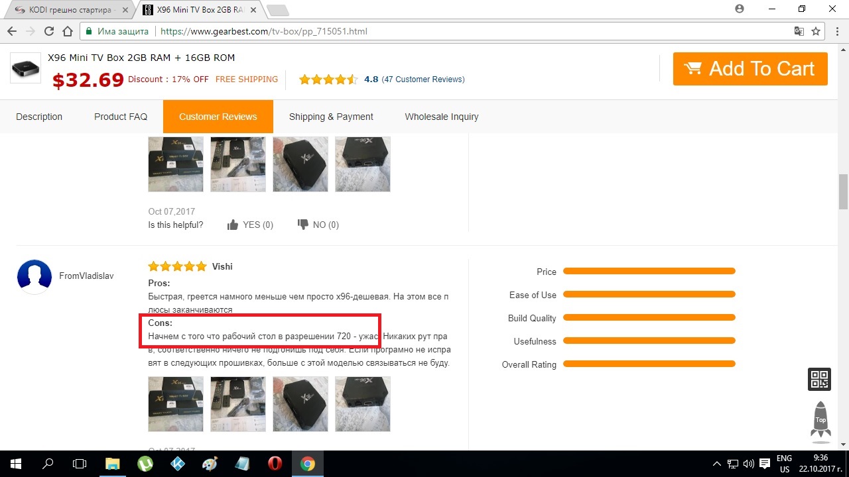
Task: Bookmark this page with star icon
Action: point(816,31)
